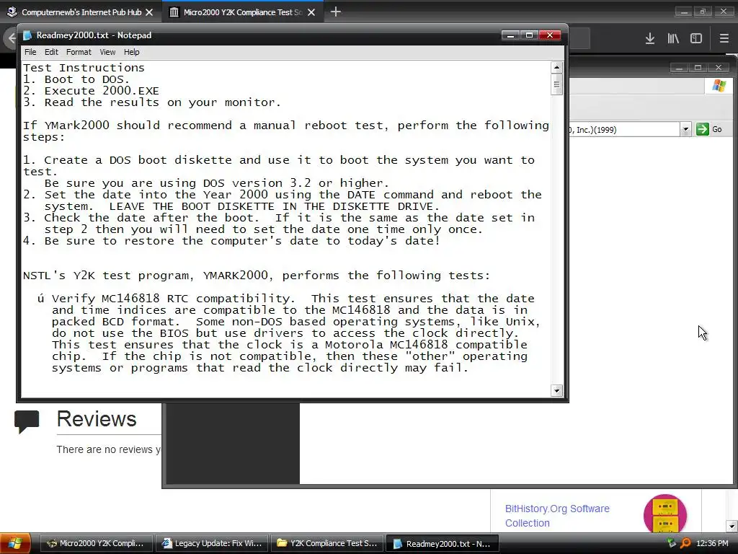Click the Reviews speech bubble icon
The width and height of the screenshot is (738, 554).
pyautogui.click(x=27, y=421)
